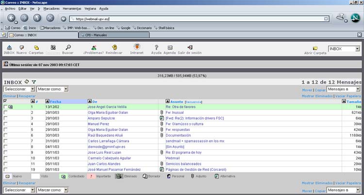Click the Stop loading button
Viewport: 364px width, 195px height.
[50, 18]
